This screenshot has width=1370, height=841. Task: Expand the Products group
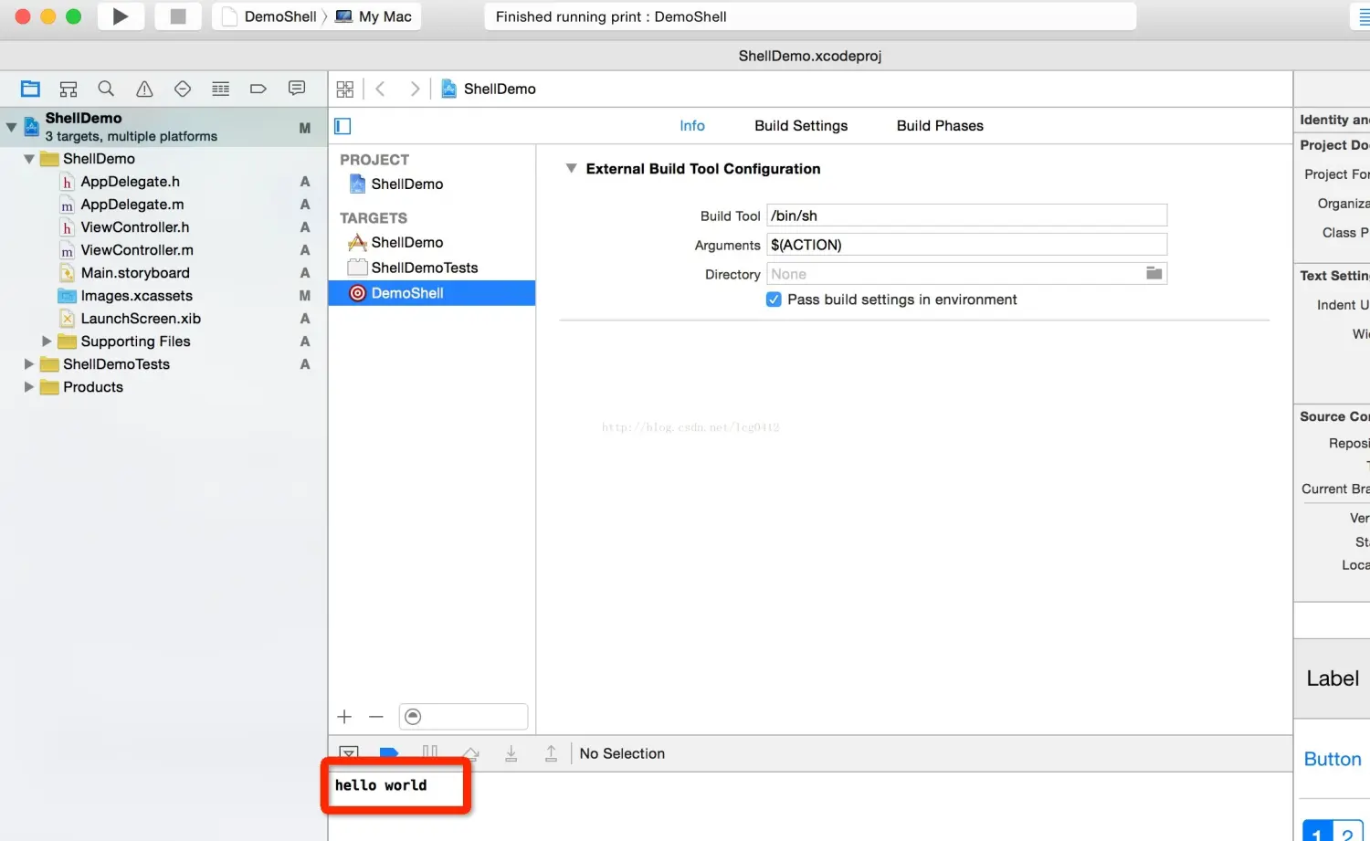point(29,387)
